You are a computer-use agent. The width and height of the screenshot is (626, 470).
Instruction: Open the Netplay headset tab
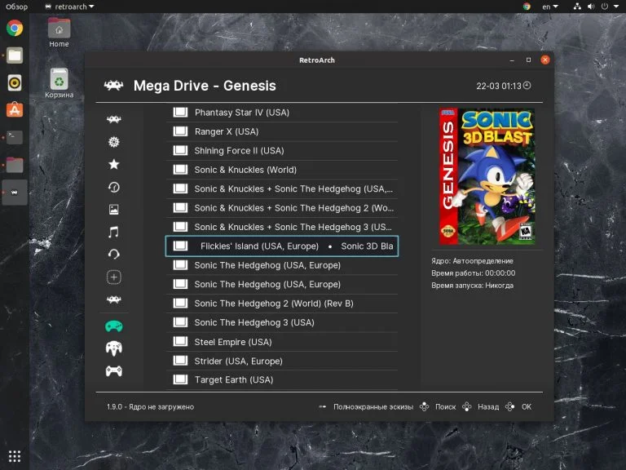(114, 255)
